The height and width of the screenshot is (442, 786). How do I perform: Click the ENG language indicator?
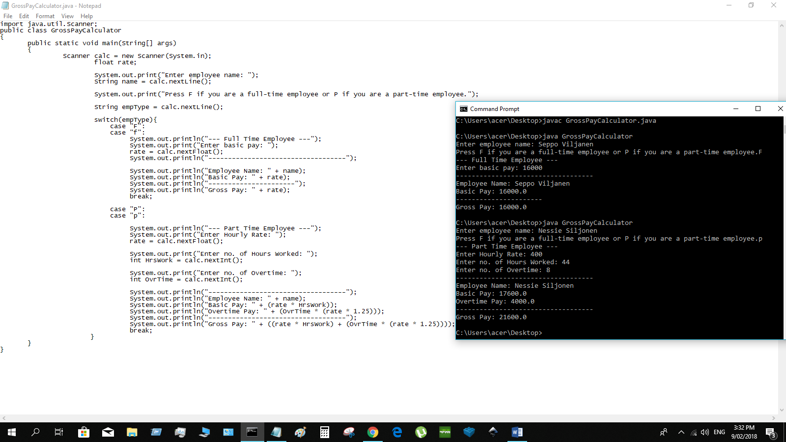coord(719,432)
